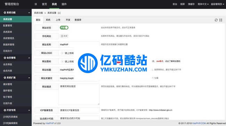This screenshot has height=126, width=226.
Task: Click the refresh icon in tab bar
Action: [216, 20]
